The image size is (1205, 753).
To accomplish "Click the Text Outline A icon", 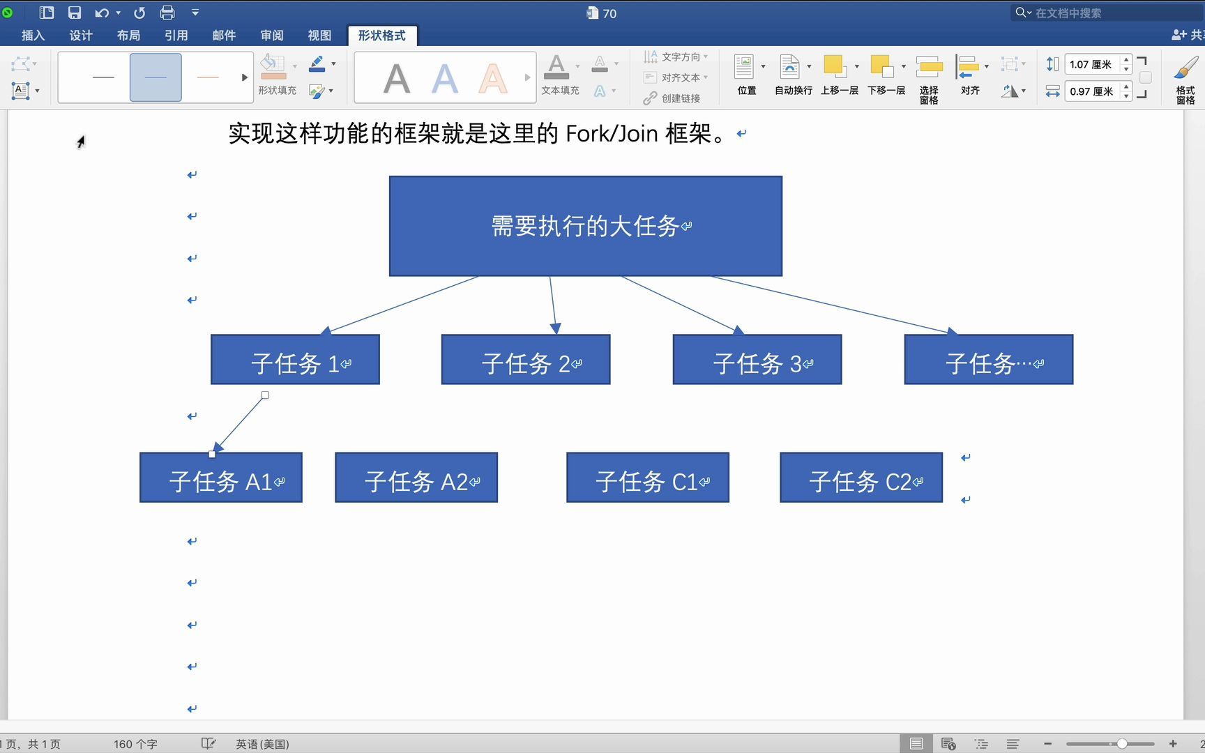I will [600, 64].
